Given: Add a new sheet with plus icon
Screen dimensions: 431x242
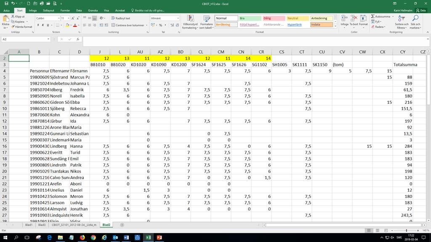Looking at the screenshot, I should pyautogui.click(x=122, y=225).
